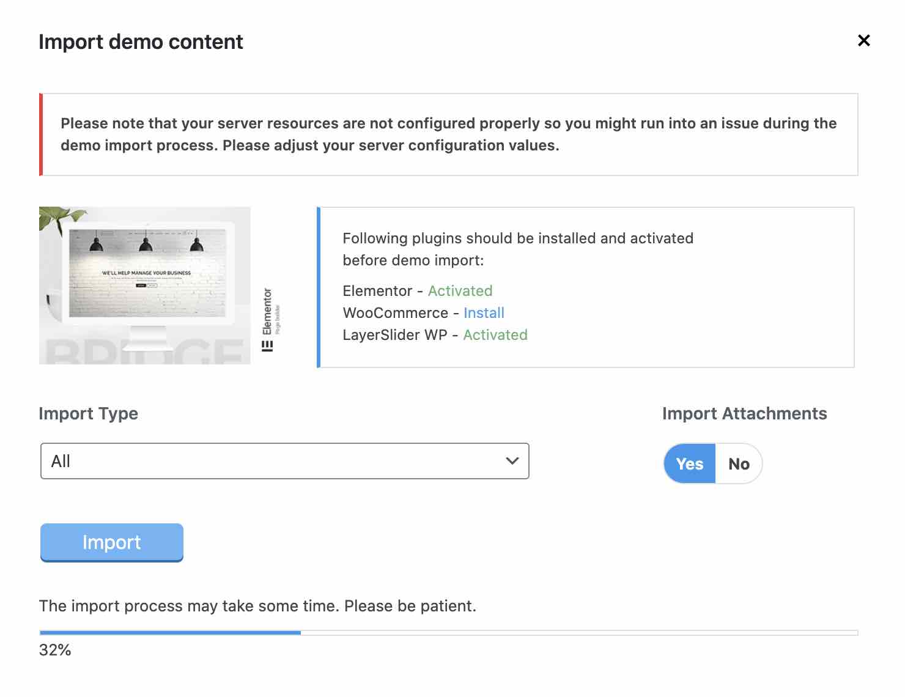Click the Import Type label
The height and width of the screenshot is (697, 905).
point(88,414)
